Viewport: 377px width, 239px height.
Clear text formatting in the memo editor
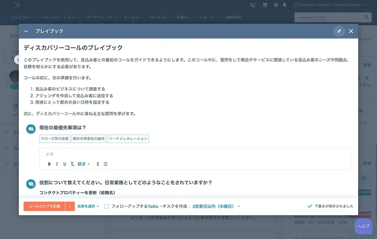click(x=72, y=164)
